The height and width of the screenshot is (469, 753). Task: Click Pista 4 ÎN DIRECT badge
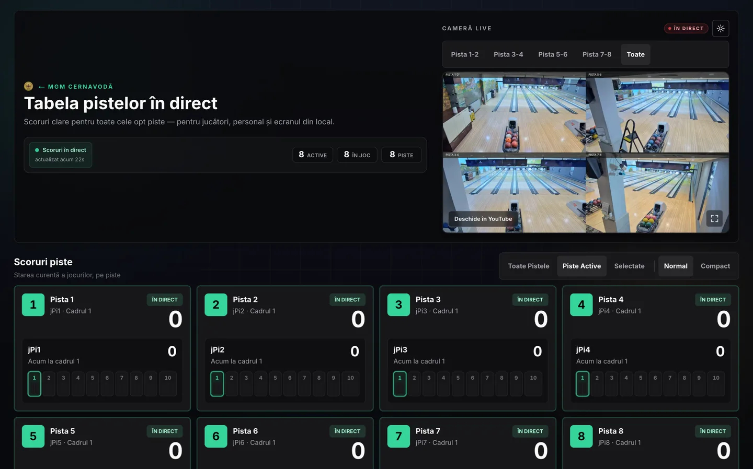coord(713,300)
